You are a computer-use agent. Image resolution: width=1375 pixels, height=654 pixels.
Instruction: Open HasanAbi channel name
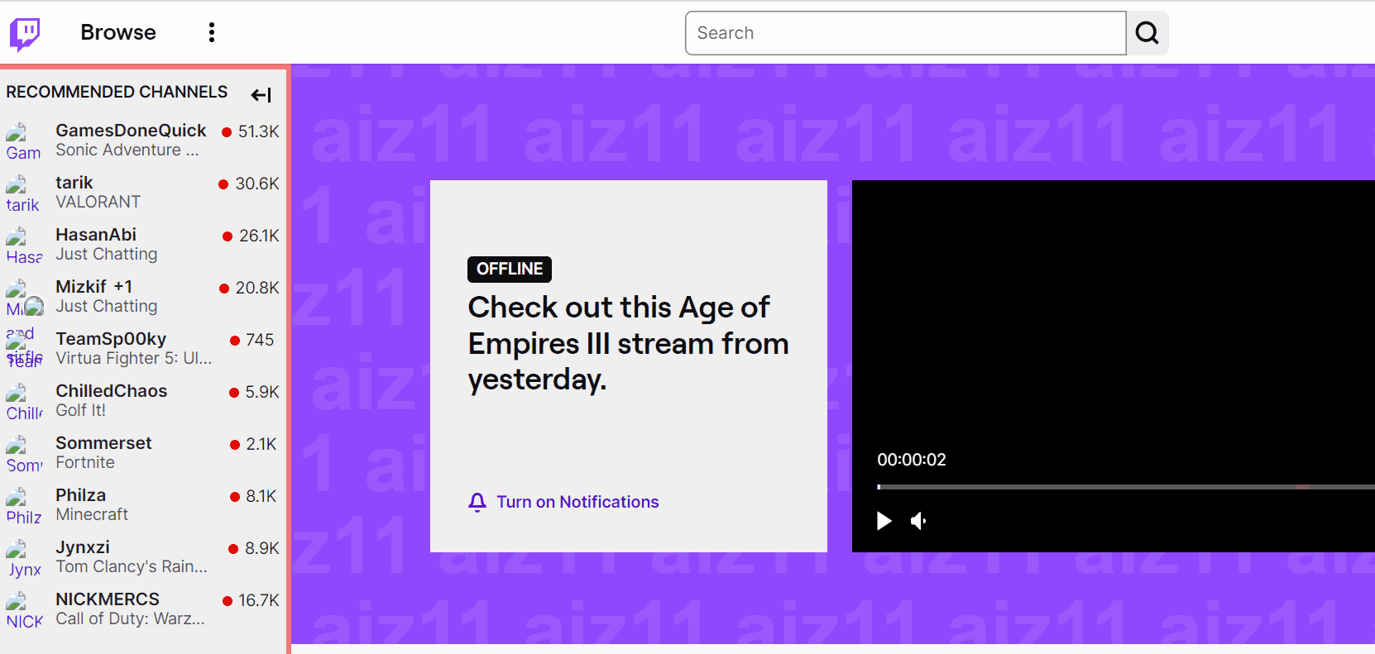(x=96, y=235)
